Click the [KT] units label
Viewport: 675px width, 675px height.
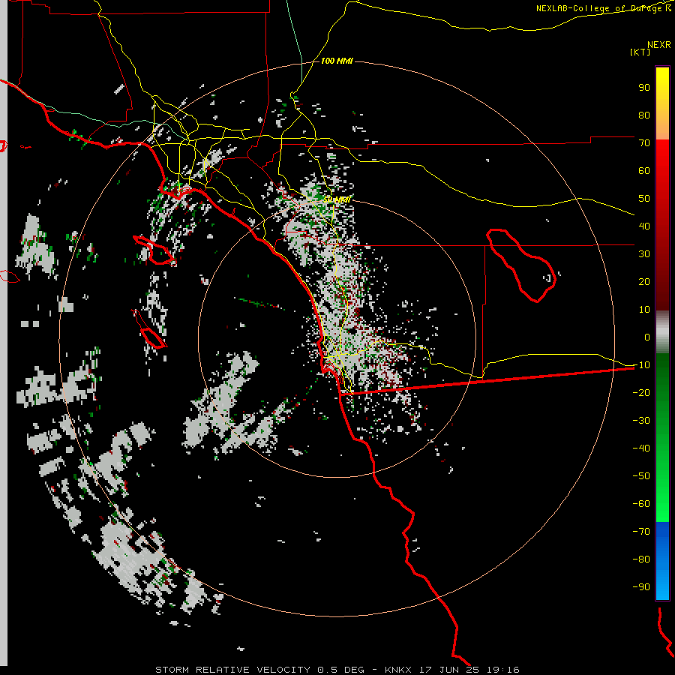click(x=640, y=52)
